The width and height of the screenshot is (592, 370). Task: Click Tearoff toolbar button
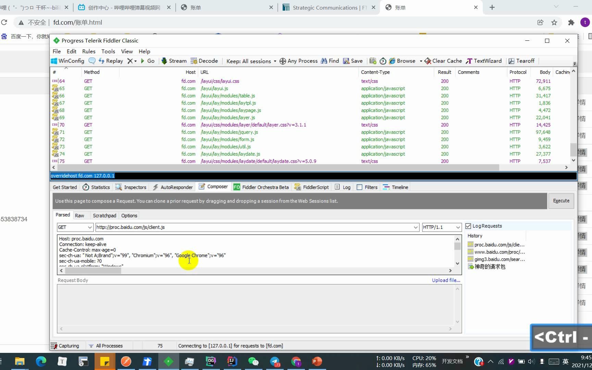coord(521,61)
